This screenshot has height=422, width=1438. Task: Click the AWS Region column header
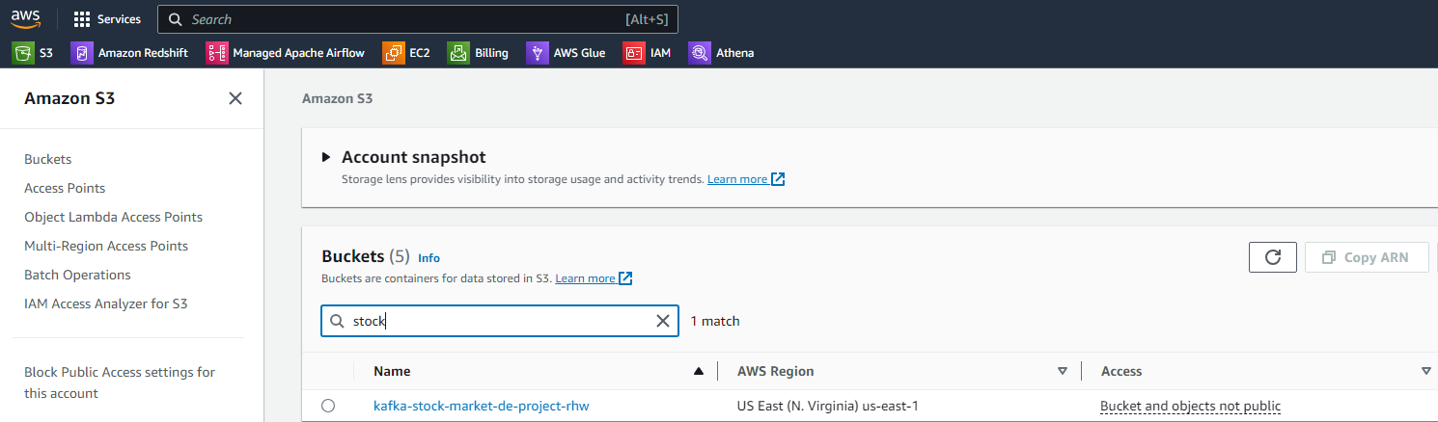pyautogui.click(x=775, y=371)
